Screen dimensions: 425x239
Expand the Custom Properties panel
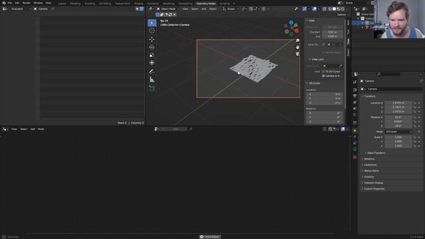point(374,189)
